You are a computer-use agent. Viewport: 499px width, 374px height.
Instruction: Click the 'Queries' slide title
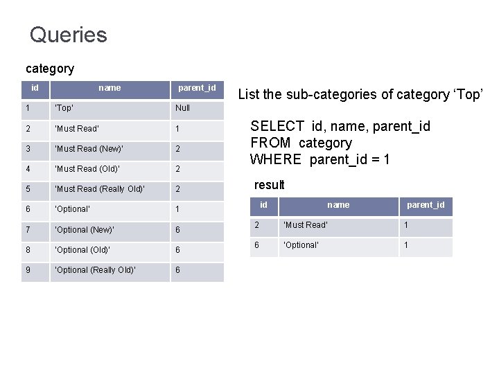coord(68,35)
